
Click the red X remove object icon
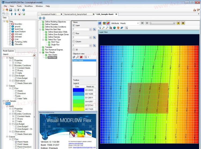click(x=81, y=57)
